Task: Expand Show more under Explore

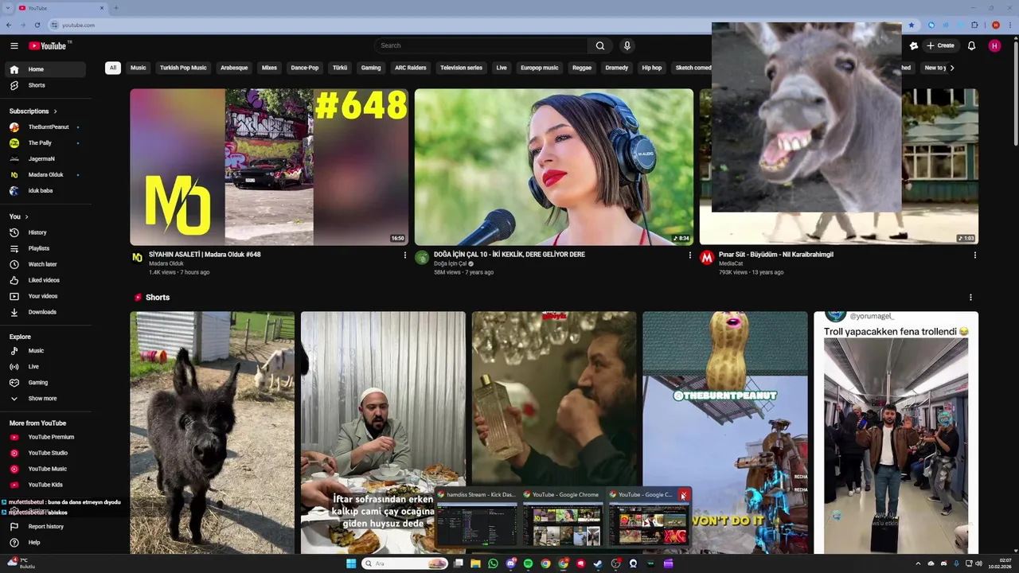Action: pyautogui.click(x=45, y=398)
